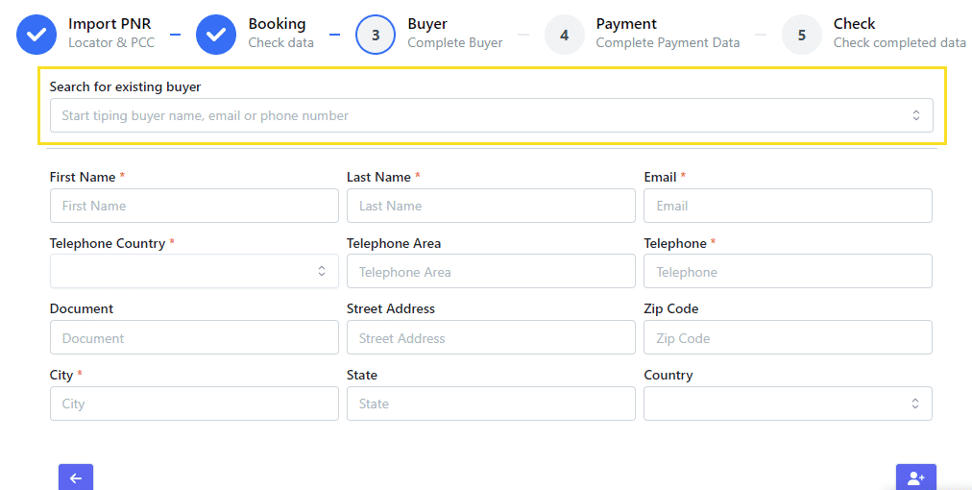Screen dimensions: 972x490
Task: Click the back arrow button
Action: click(x=76, y=478)
